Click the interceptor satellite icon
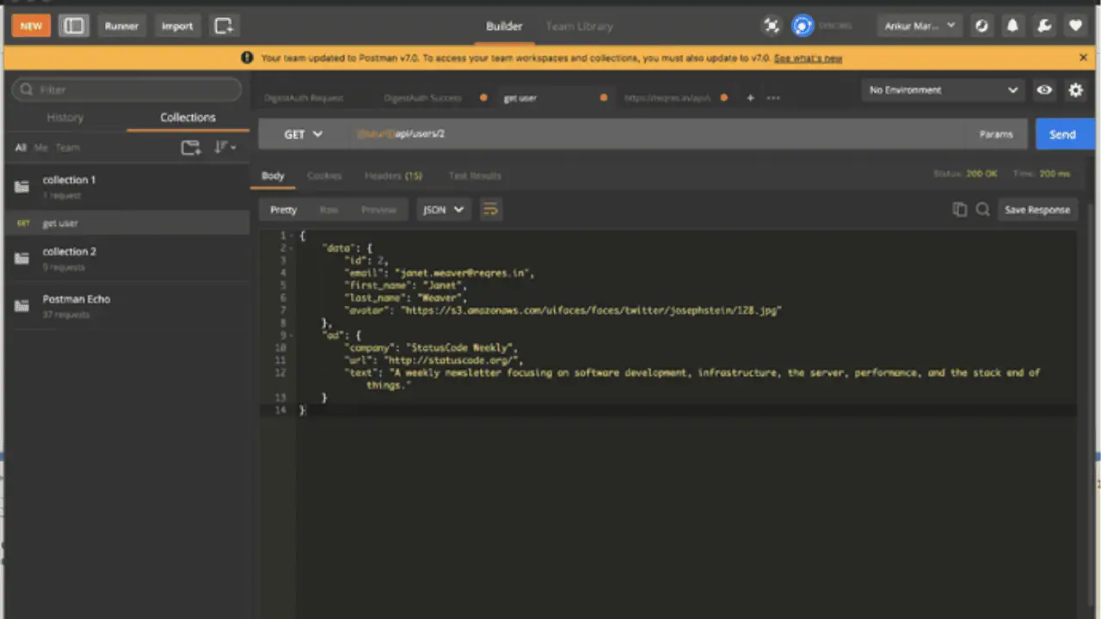The height and width of the screenshot is (619, 1101). tap(772, 26)
